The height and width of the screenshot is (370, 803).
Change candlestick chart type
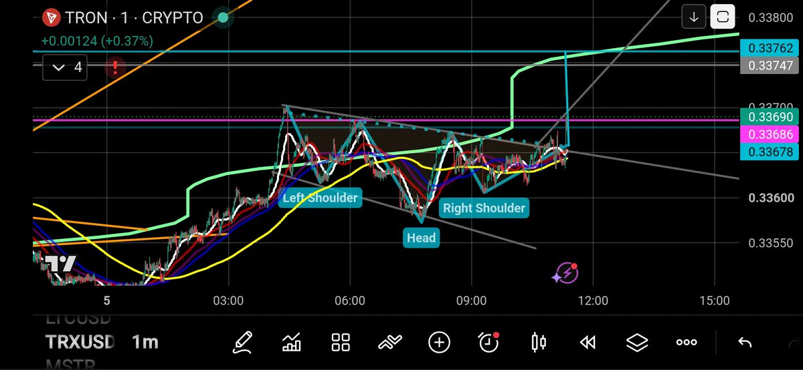[x=539, y=343]
